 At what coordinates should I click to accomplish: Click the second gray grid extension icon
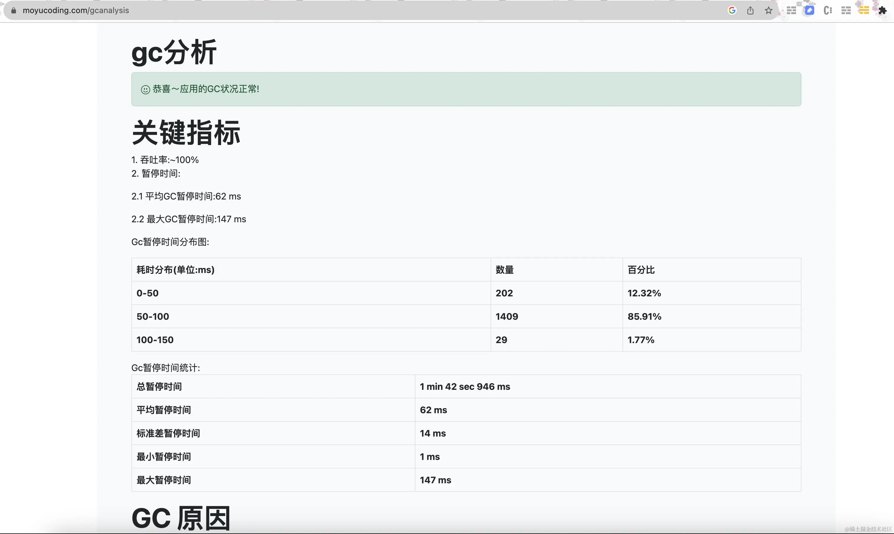pyautogui.click(x=846, y=10)
